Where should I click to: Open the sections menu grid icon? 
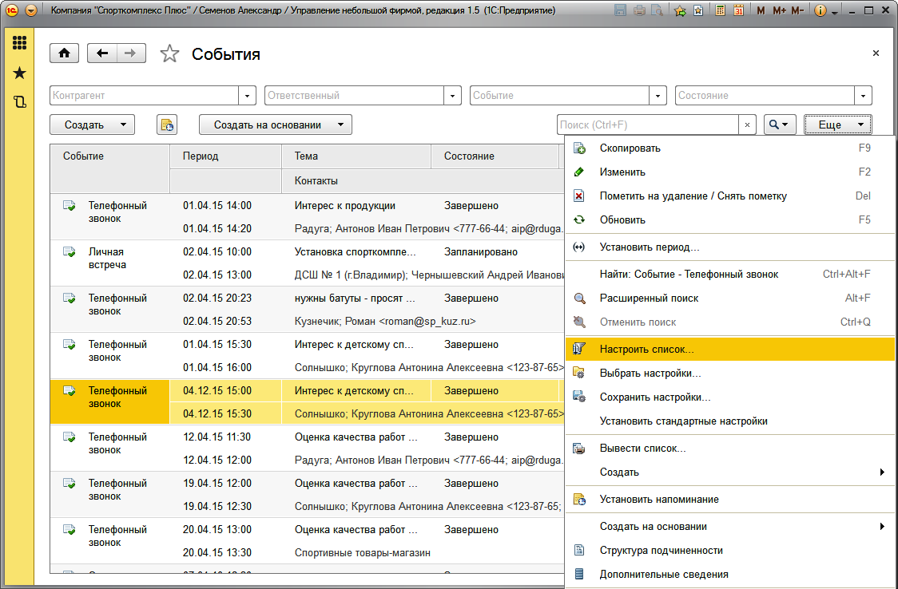click(19, 43)
